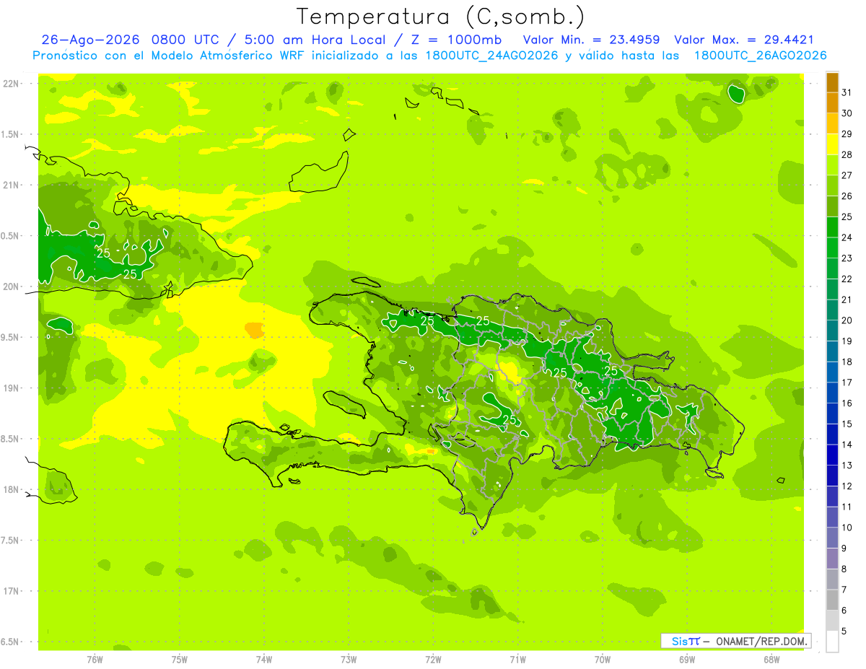Click the '29' label on the color scale
Viewport: 866px width, 669px height.
847,134
